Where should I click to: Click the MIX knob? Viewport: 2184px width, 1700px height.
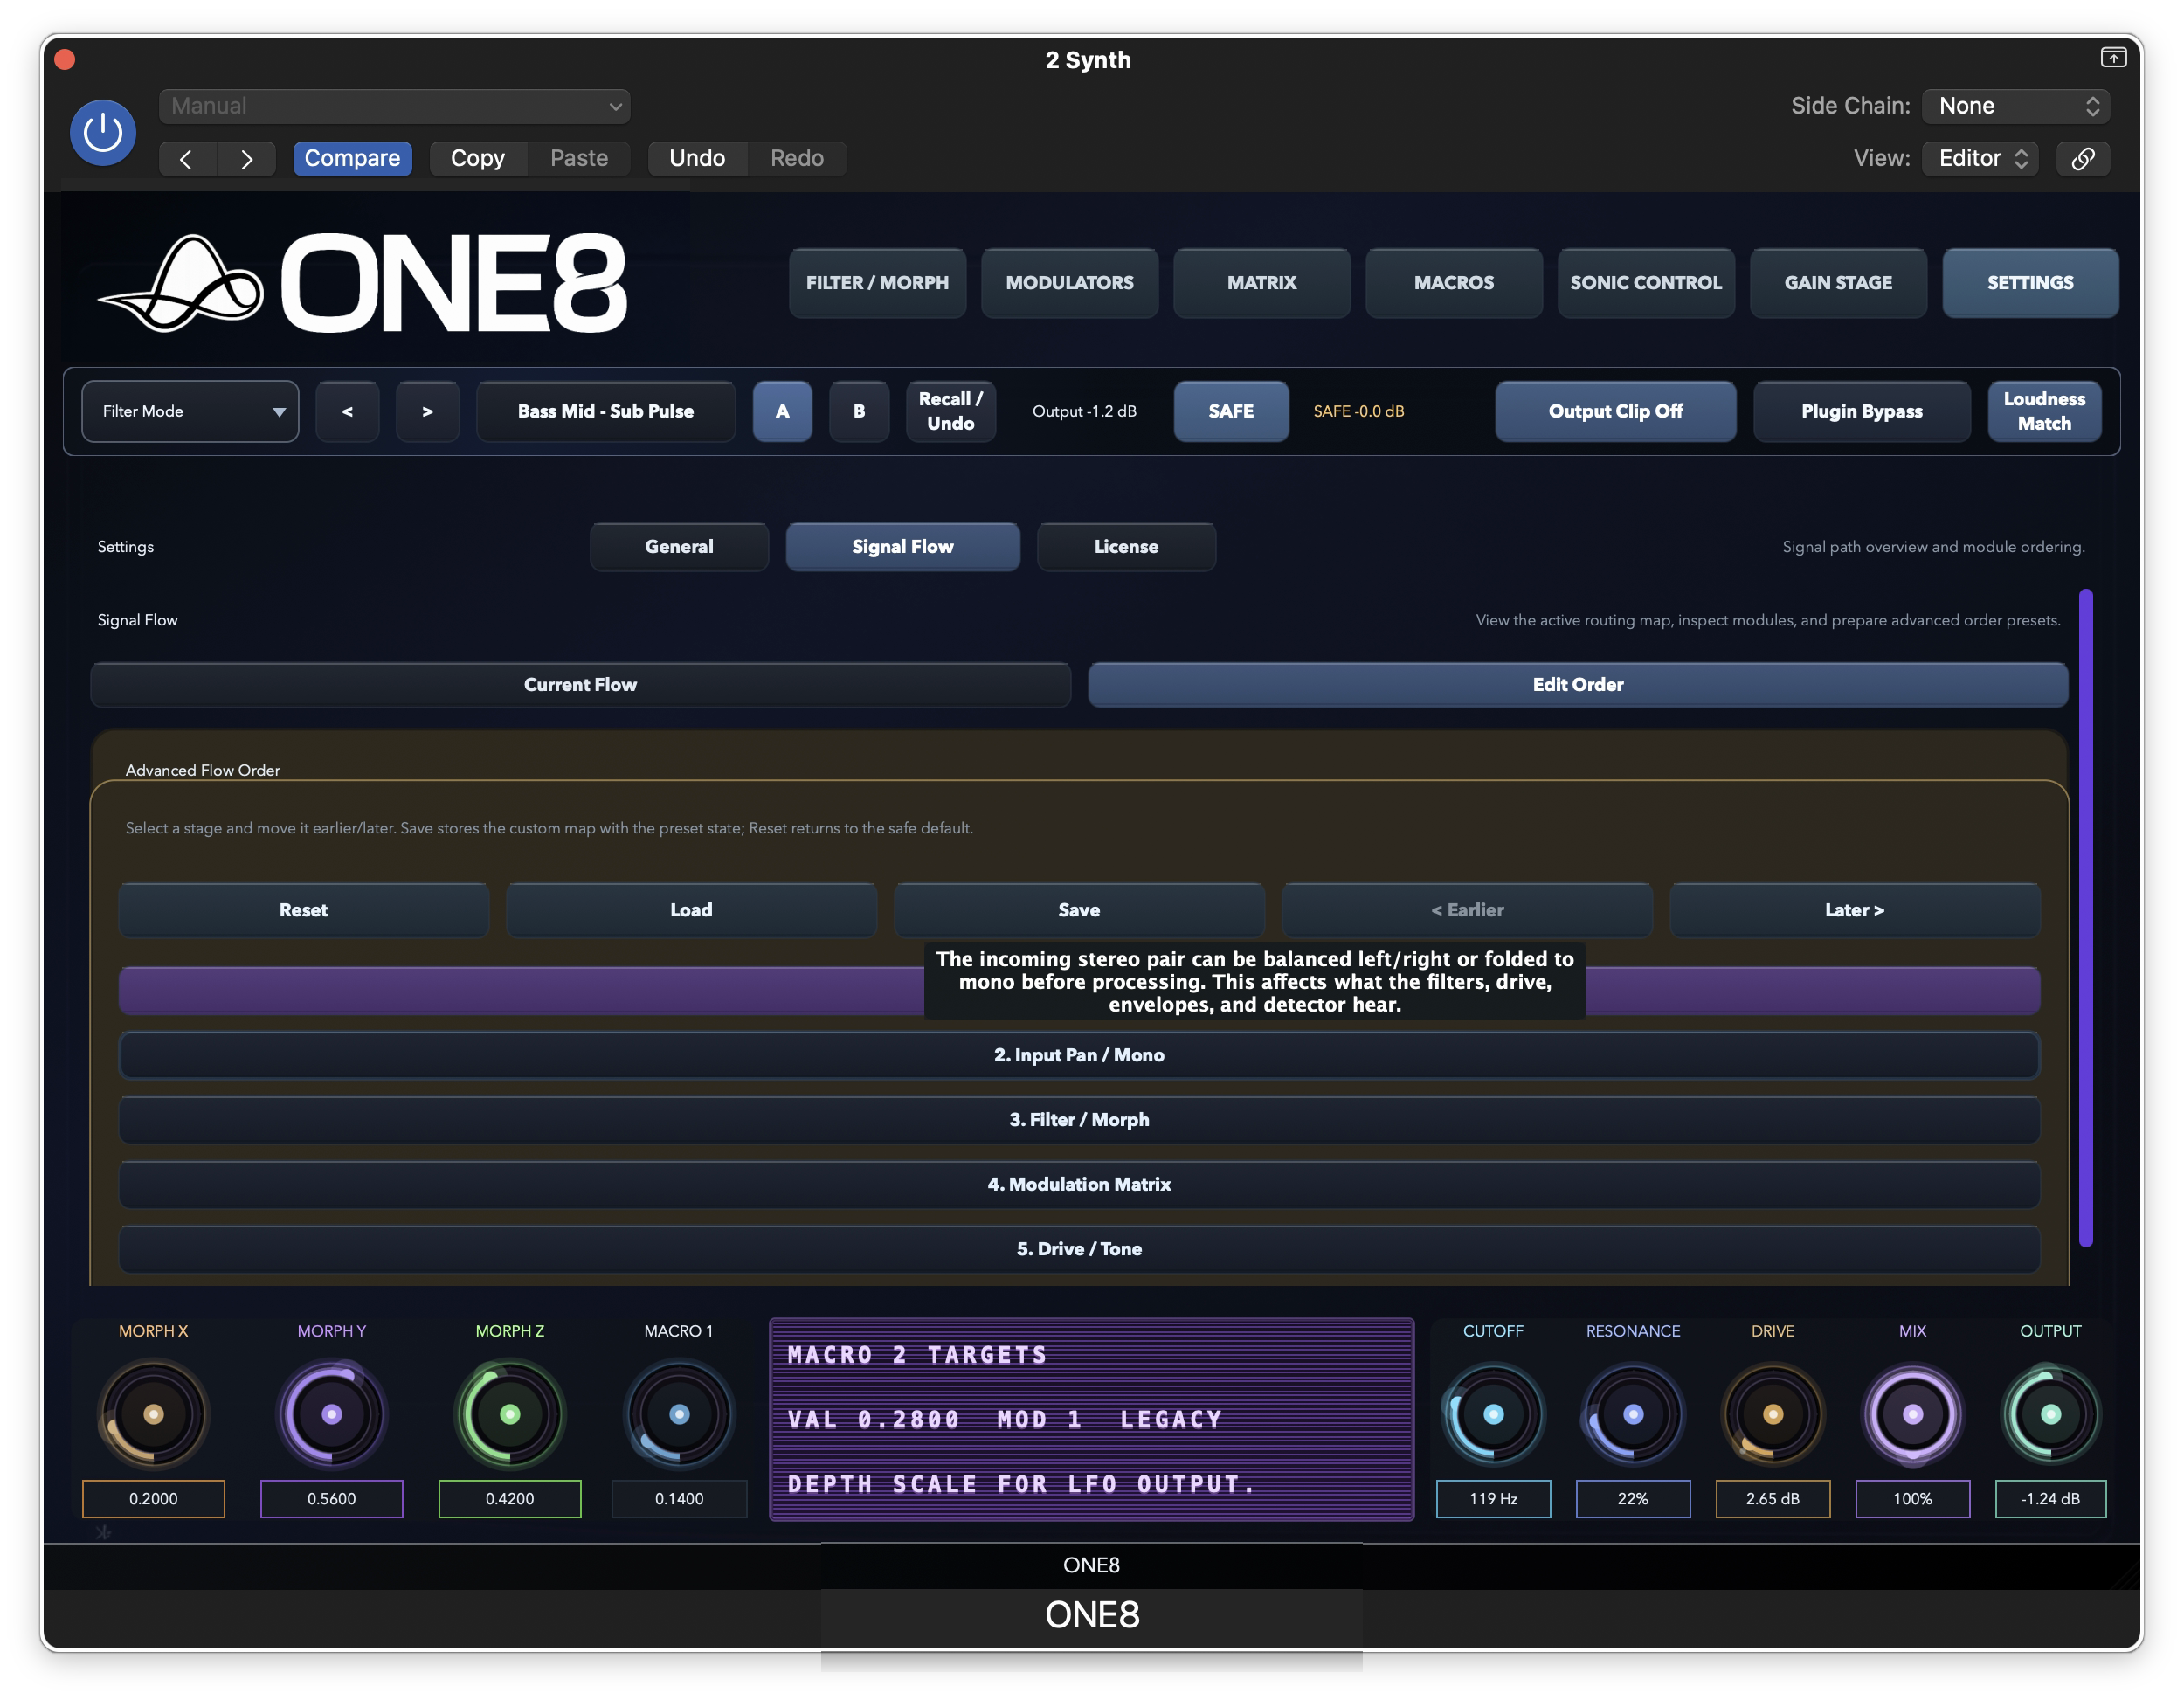coord(1913,1414)
